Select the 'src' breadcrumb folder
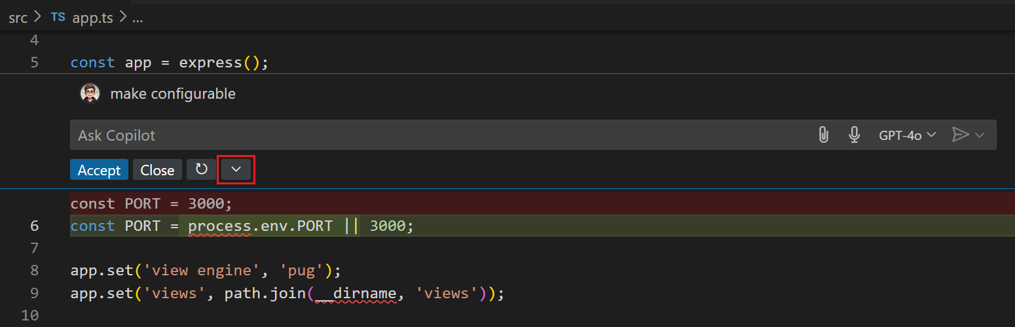1015x327 pixels. pos(18,18)
